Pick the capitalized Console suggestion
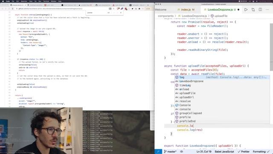The width and height of the screenshot is (273, 154). click(x=222, y=105)
